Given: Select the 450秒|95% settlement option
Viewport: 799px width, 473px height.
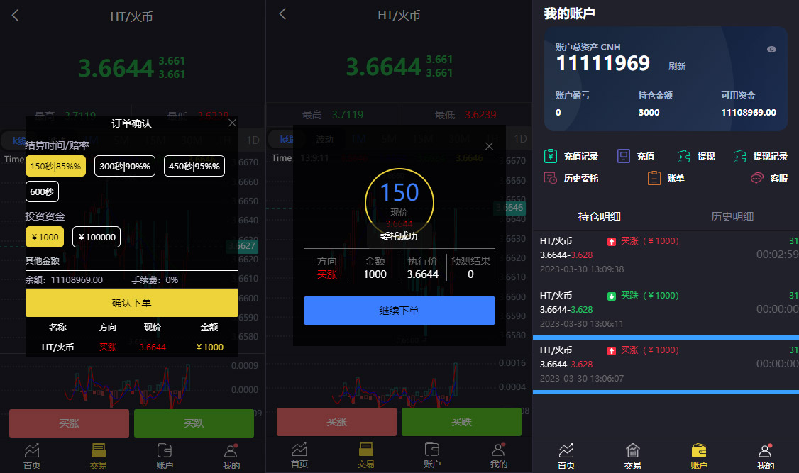Looking at the screenshot, I should click(x=194, y=166).
